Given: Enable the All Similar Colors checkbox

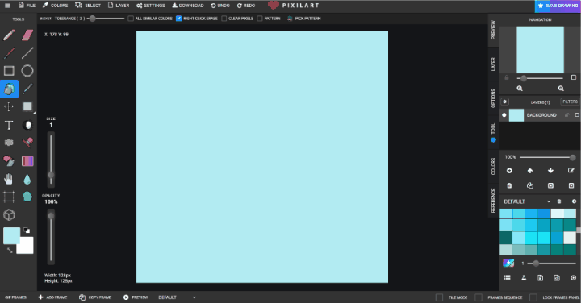Looking at the screenshot, I should (131, 19).
